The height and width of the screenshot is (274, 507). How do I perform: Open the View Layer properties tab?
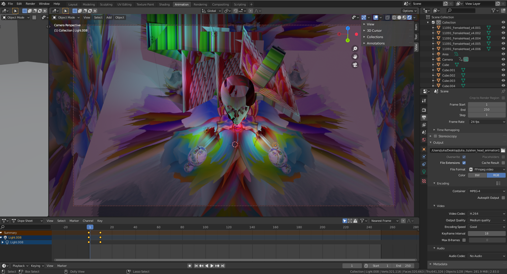tap(424, 125)
